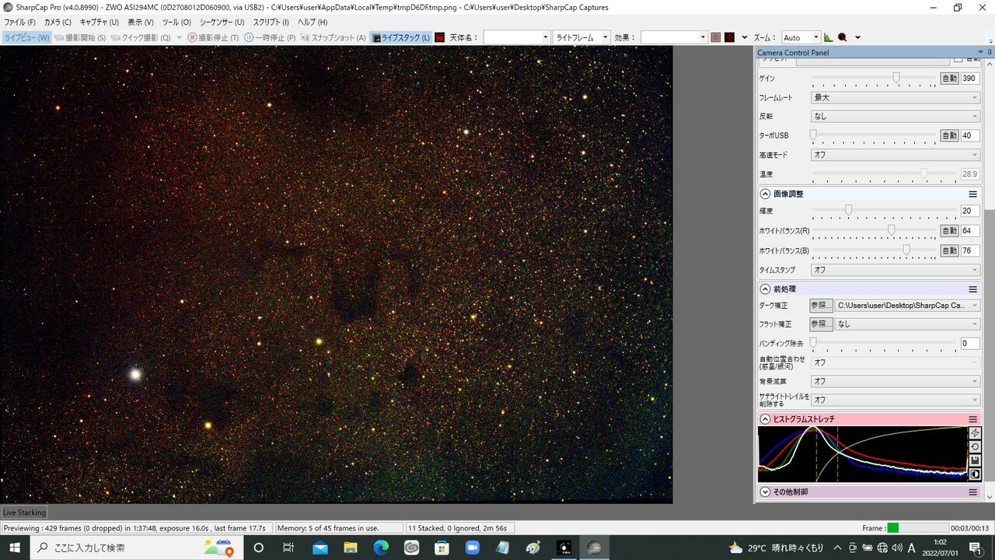Toggle the ゲイン 自動 button
Image resolution: width=995 pixels, height=560 pixels.
[x=949, y=79]
